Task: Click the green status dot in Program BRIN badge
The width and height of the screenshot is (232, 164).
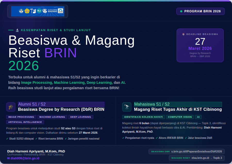Action: tap(181, 11)
